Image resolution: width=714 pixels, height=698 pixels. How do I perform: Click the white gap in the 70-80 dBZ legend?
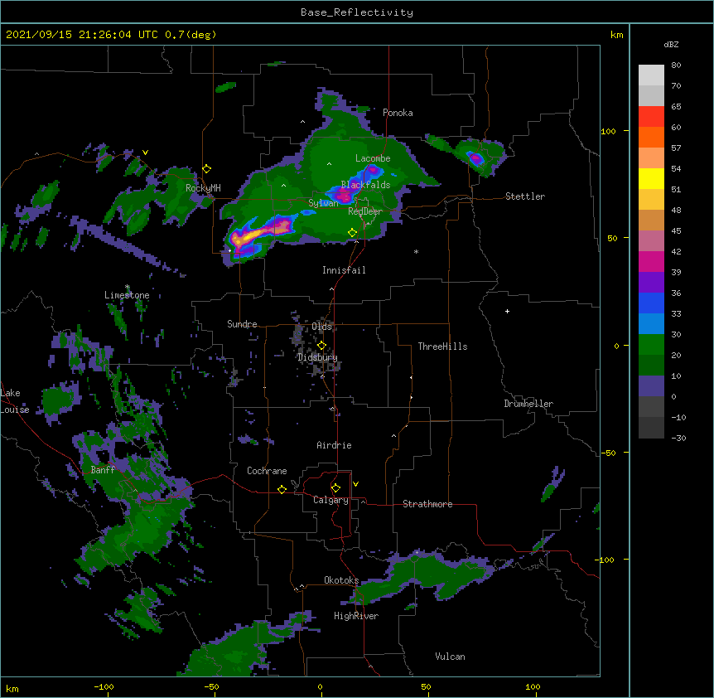click(651, 75)
